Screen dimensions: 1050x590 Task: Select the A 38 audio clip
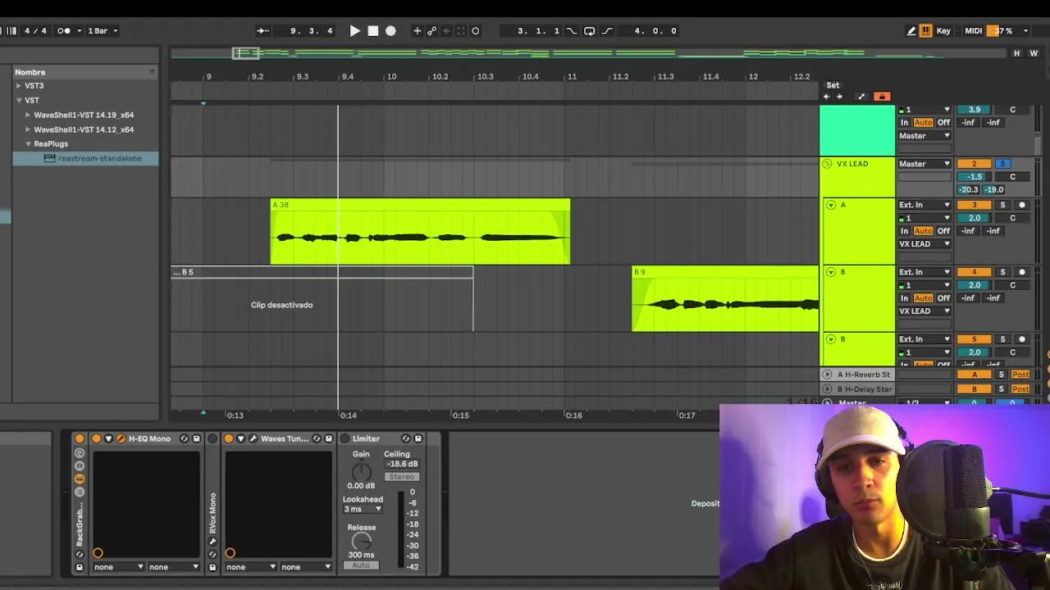tap(420, 231)
